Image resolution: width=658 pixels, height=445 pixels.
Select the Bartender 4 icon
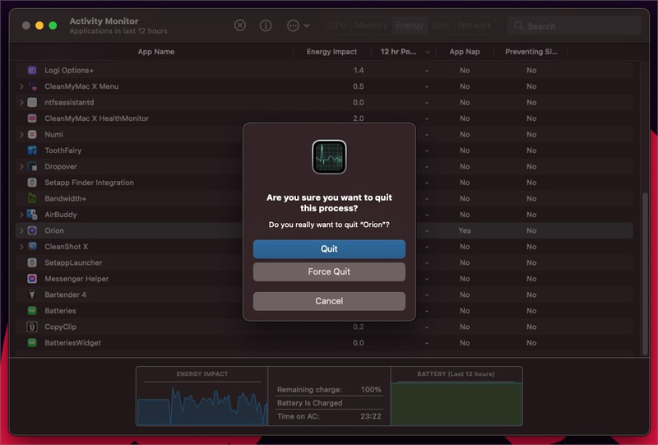[x=32, y=294]
